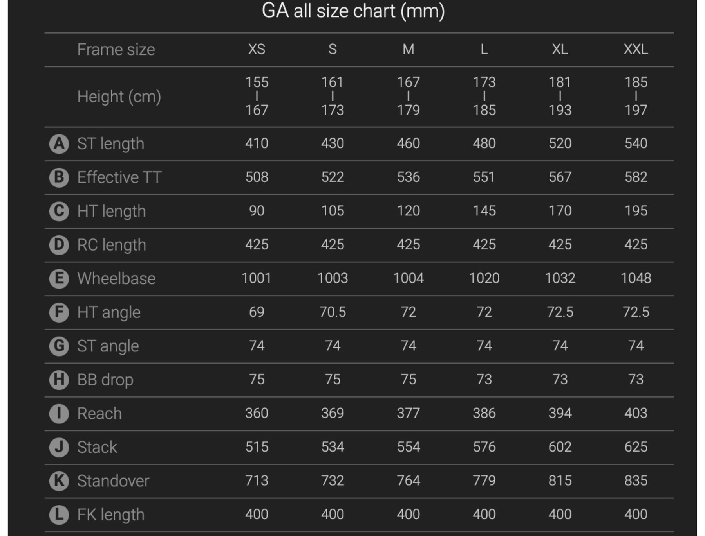Click the Stack value 602 for size XL

tap(560, 447)
